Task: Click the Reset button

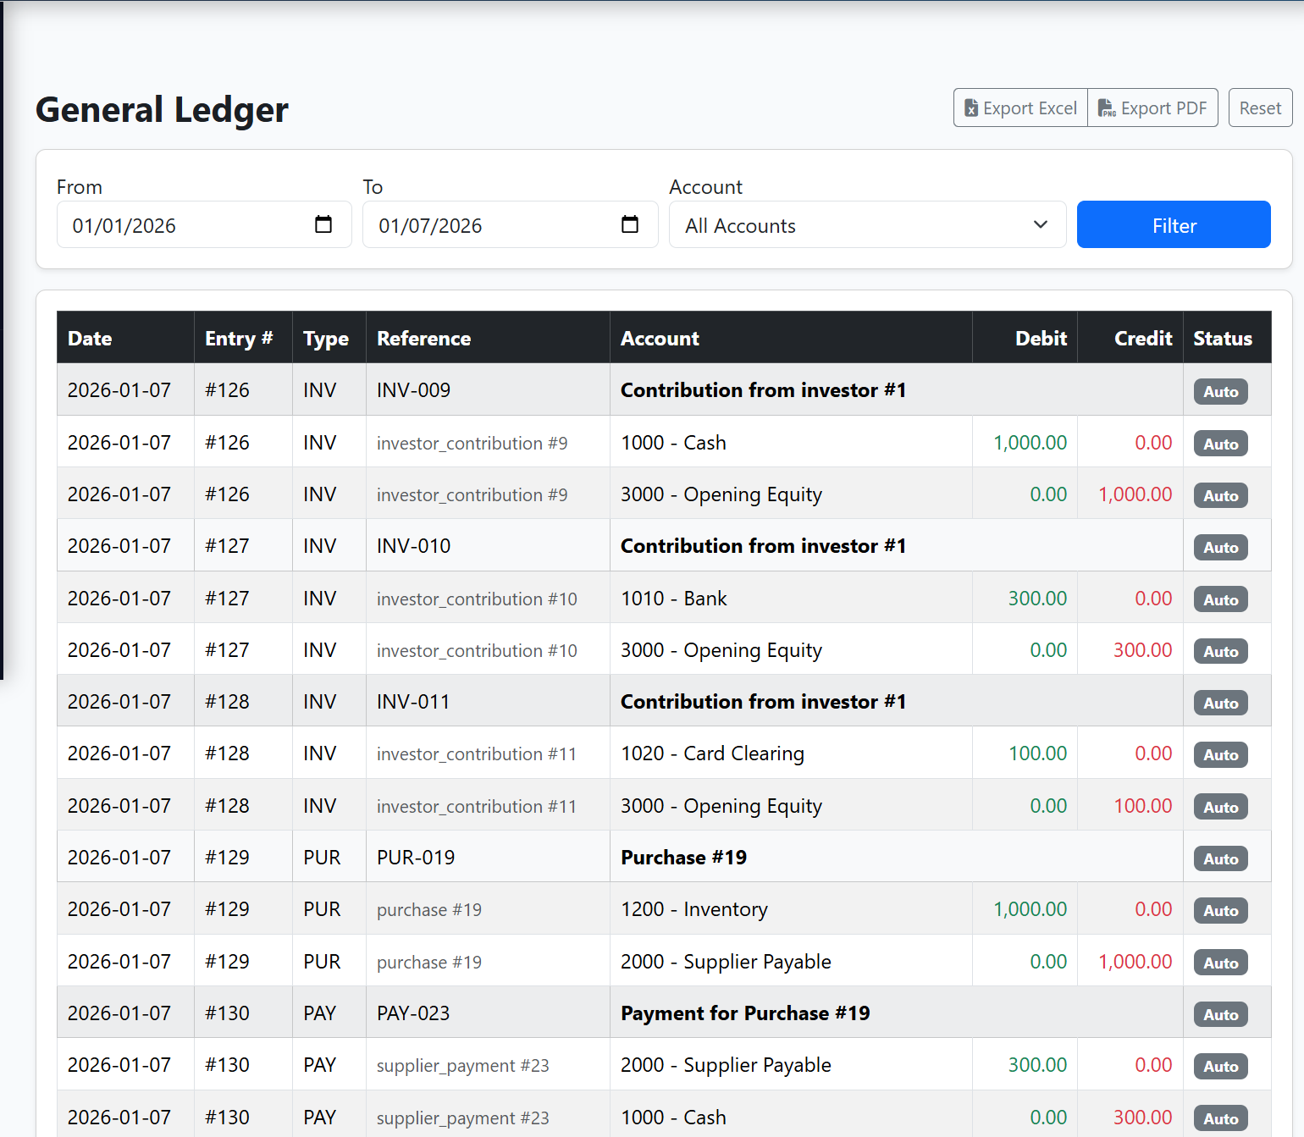Action: coord(1259,108)
